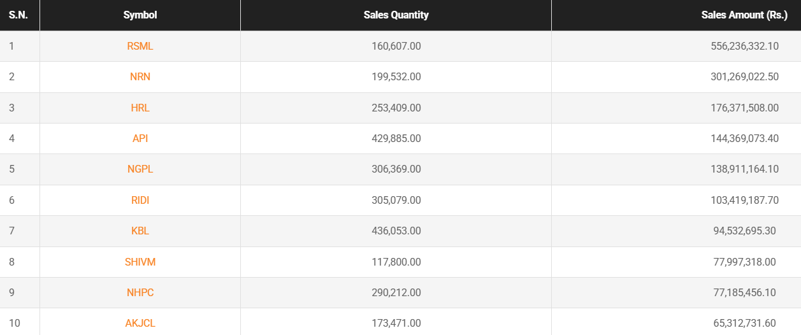
Task: Click KBL sales quantity 436,053.00
Action: pyautogui.click(x=396, y=231)
